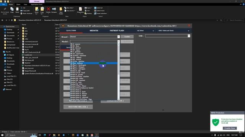Expand Easy access dropdown in ribbon

point(70,11)
